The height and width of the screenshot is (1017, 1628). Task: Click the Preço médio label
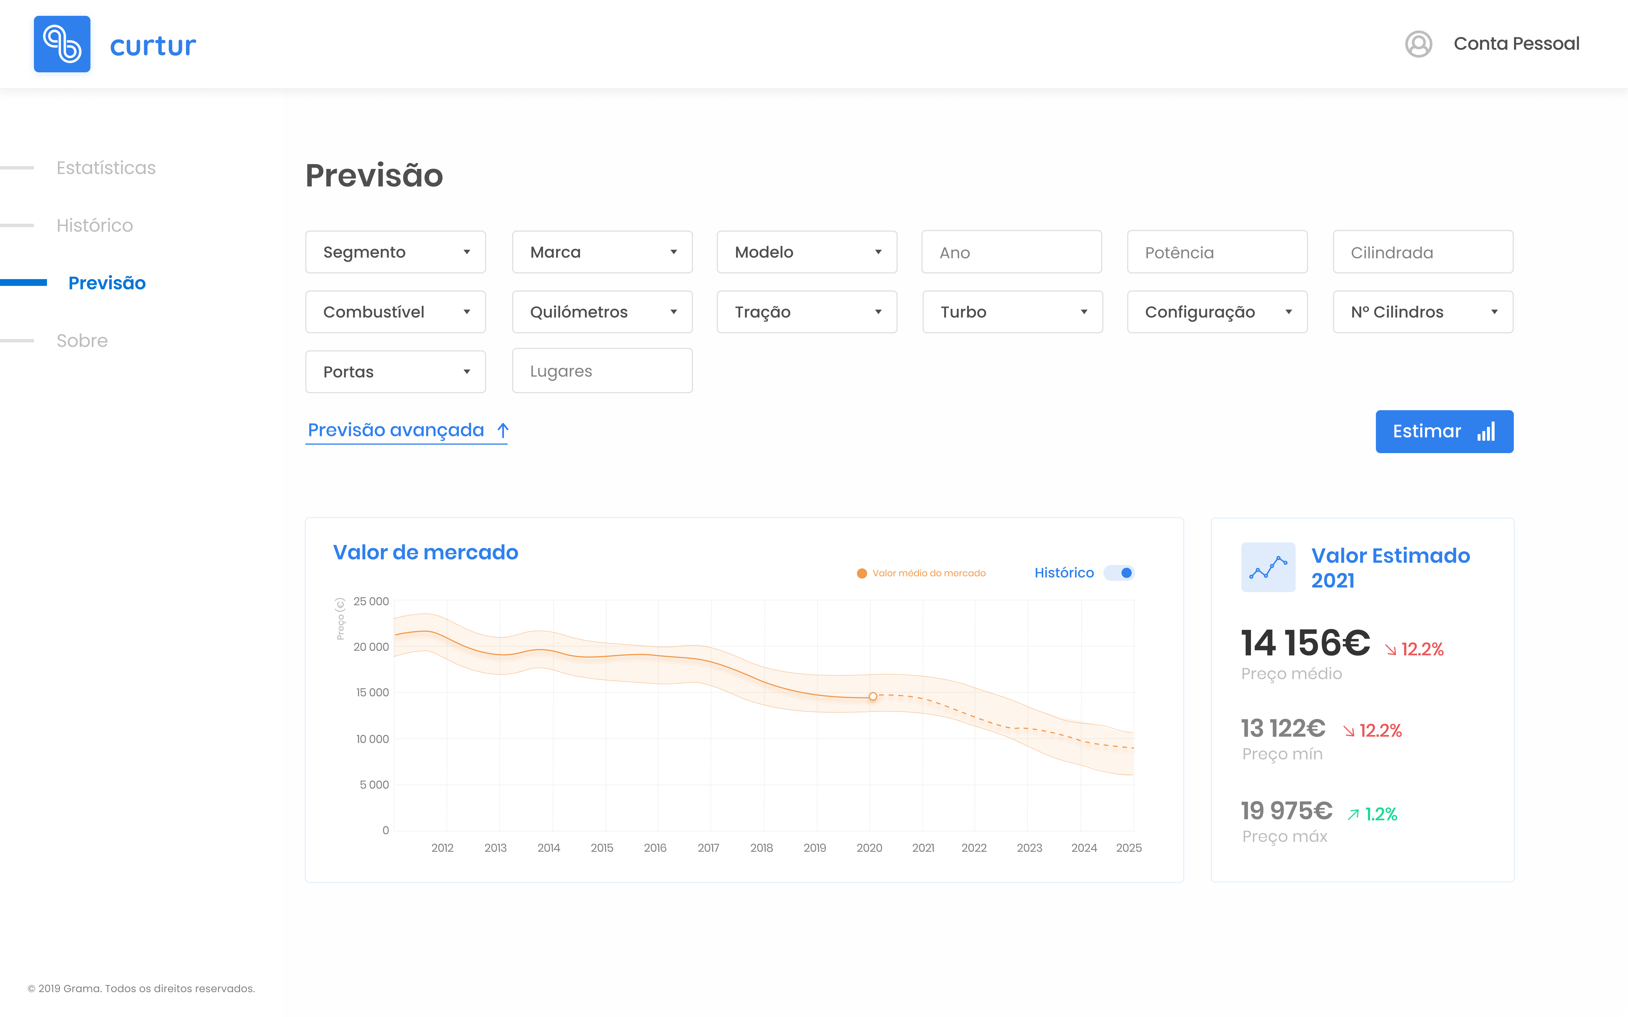(x=1292, y=674)
